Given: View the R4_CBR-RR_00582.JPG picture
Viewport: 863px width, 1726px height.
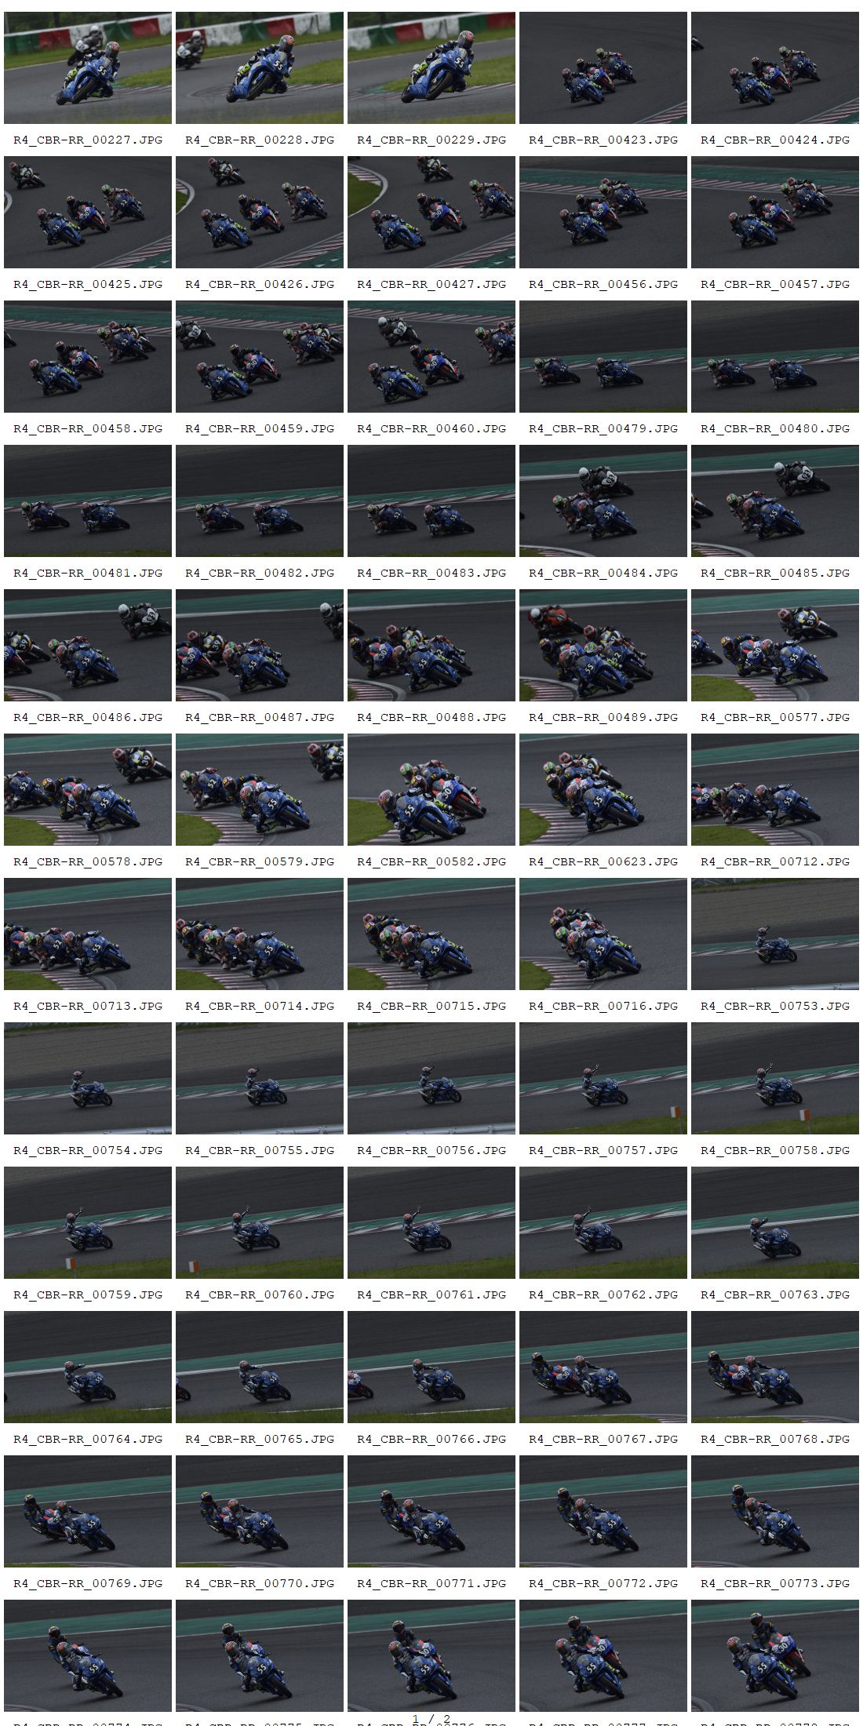Looking at the screenshot, I should (431, 789).
